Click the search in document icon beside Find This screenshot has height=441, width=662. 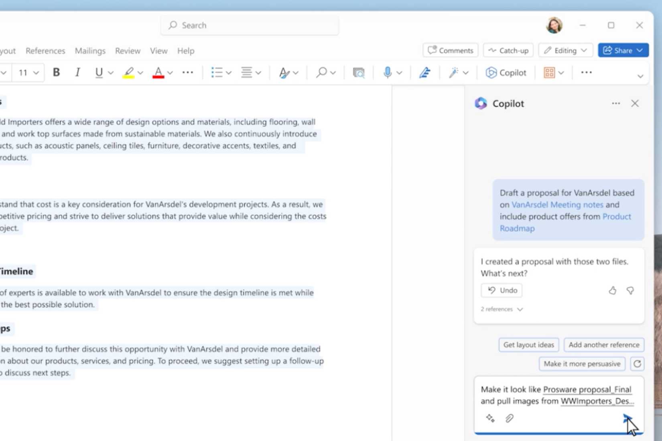pos(358,73)
